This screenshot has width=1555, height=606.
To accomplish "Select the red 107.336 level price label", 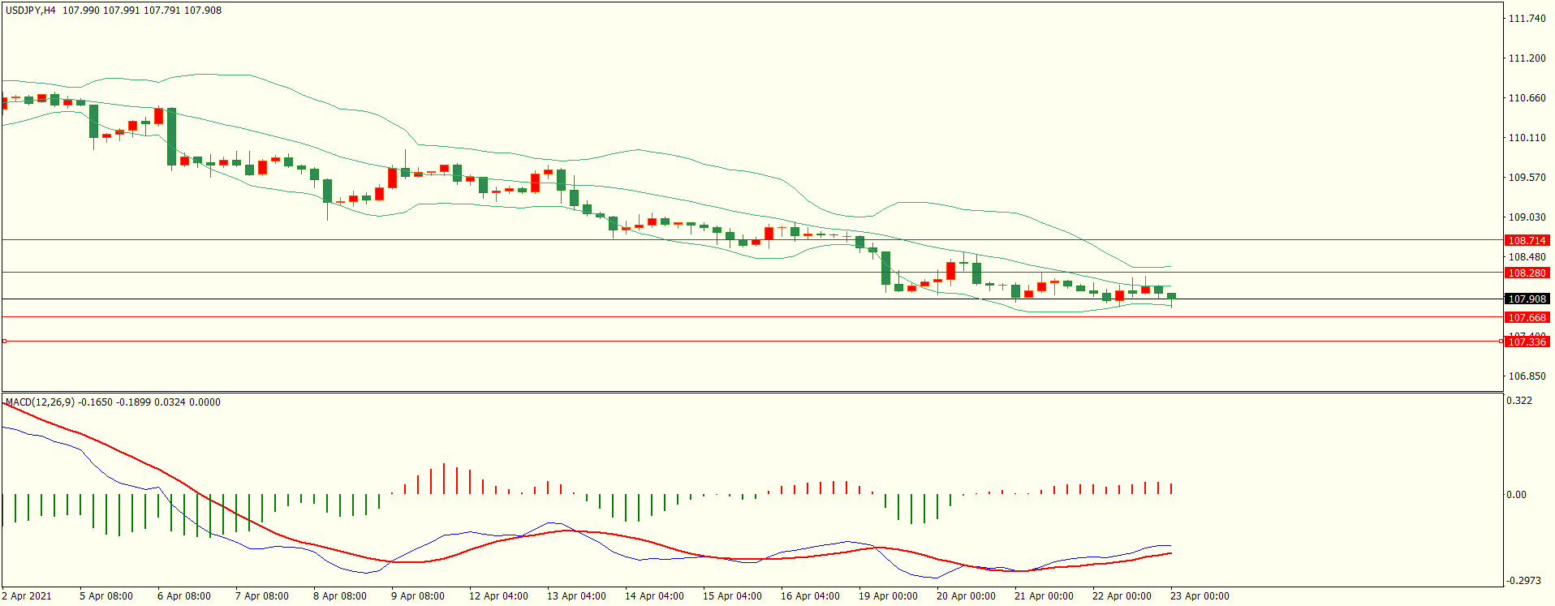I will click(x=1527, y=342).
